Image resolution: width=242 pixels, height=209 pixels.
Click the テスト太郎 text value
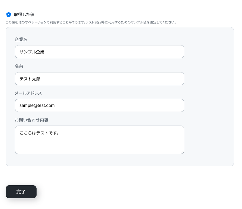click(x=30, y=79)
